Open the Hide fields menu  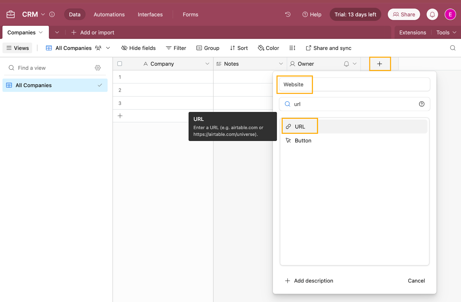click(x=139, y=48)
